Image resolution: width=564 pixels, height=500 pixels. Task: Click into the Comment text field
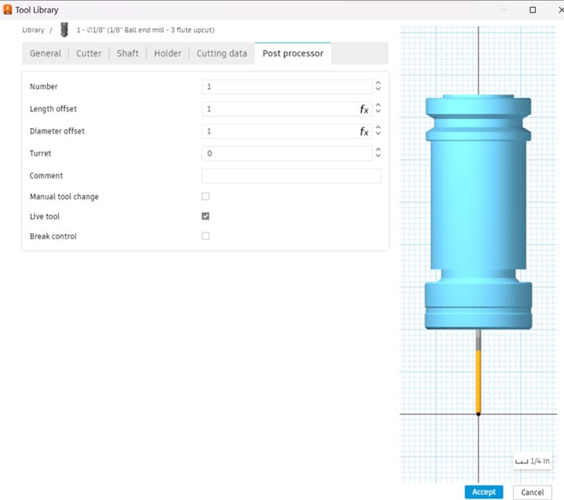[291, 176]
